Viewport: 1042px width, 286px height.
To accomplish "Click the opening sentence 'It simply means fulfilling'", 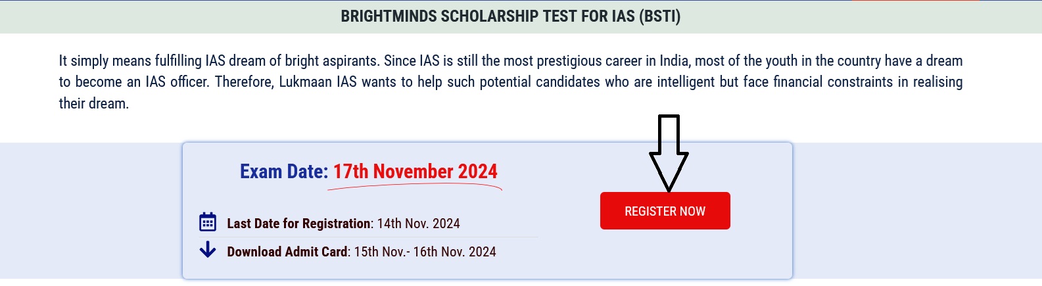I will coord(130,60).
